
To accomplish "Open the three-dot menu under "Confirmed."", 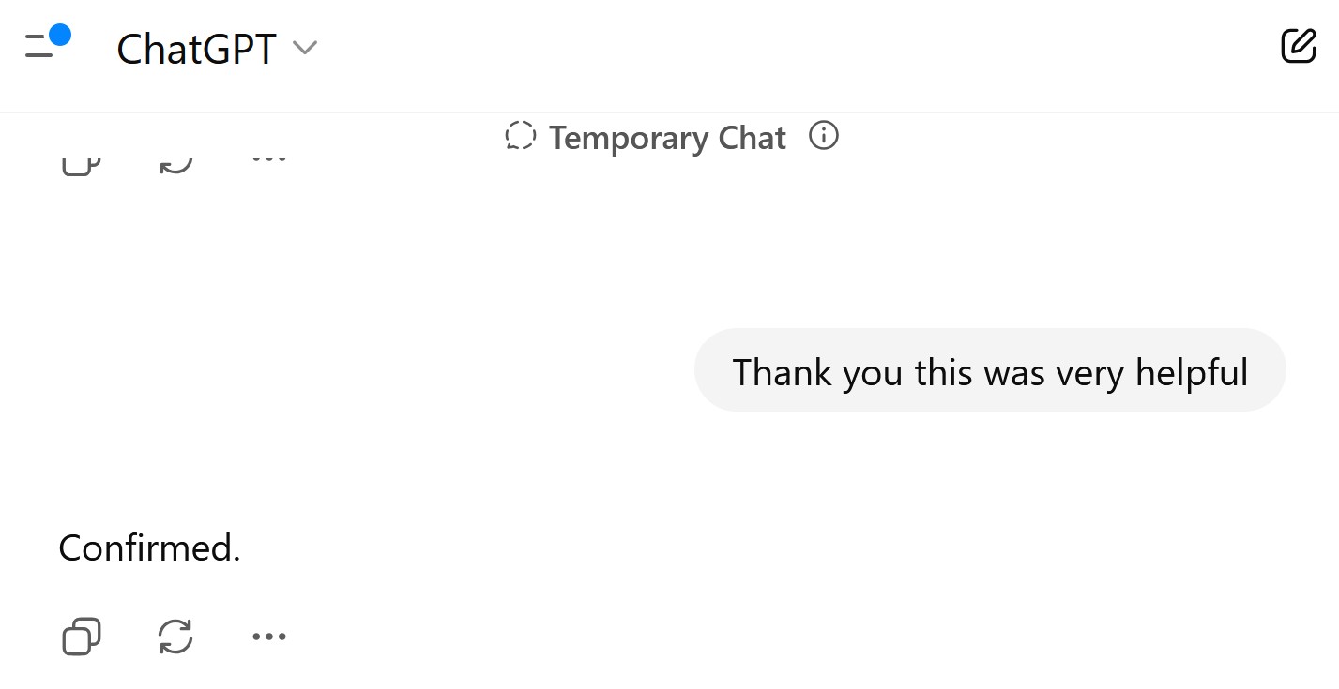I will [x=269, y=637].
